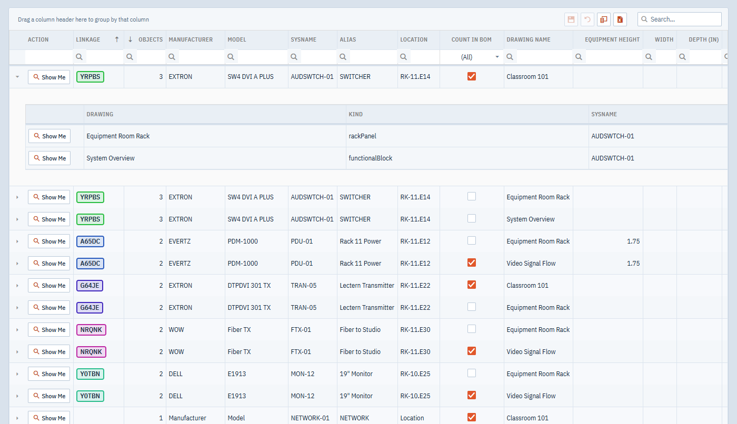Click the filter search icon under Width
The width and height of the screenshot is (737, 424).
point(649,57)
